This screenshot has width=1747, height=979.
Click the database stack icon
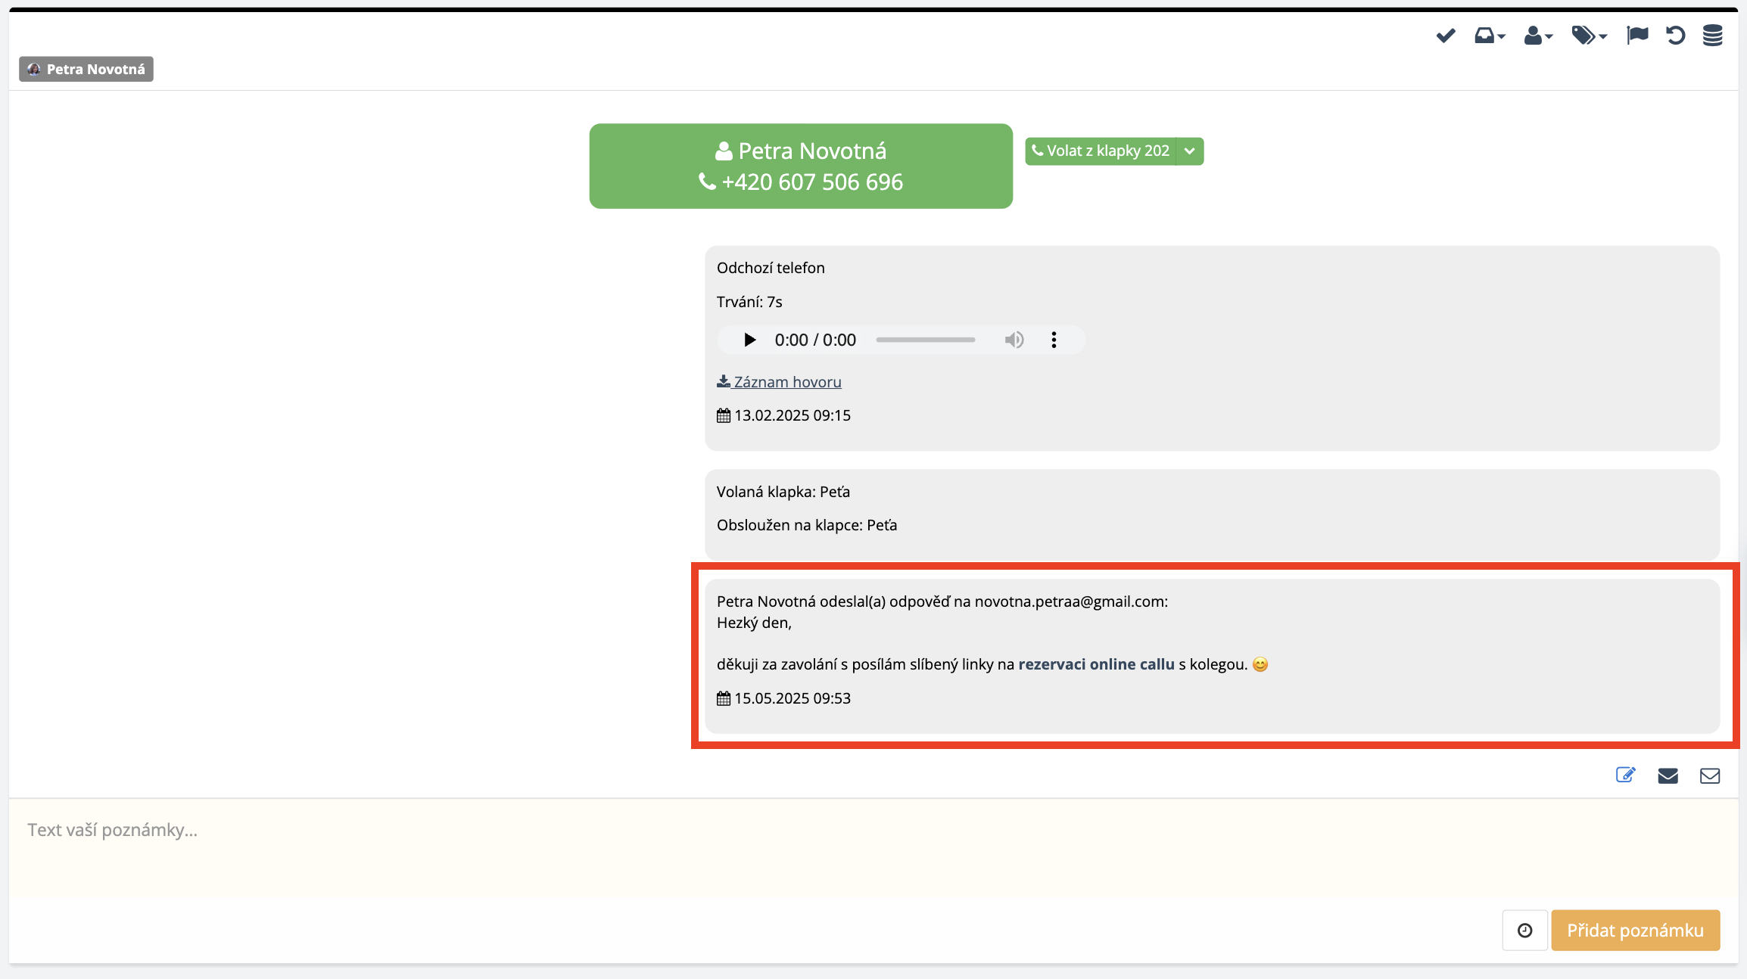click(x=1713, y=36)
